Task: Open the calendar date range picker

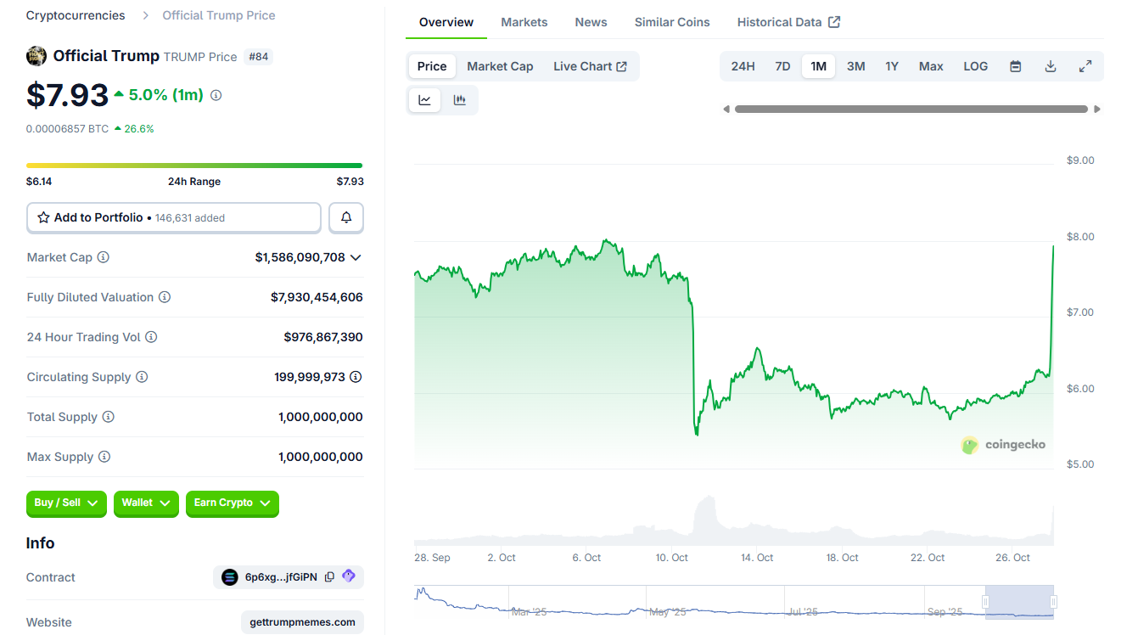Action: (x=1015, y=66)
